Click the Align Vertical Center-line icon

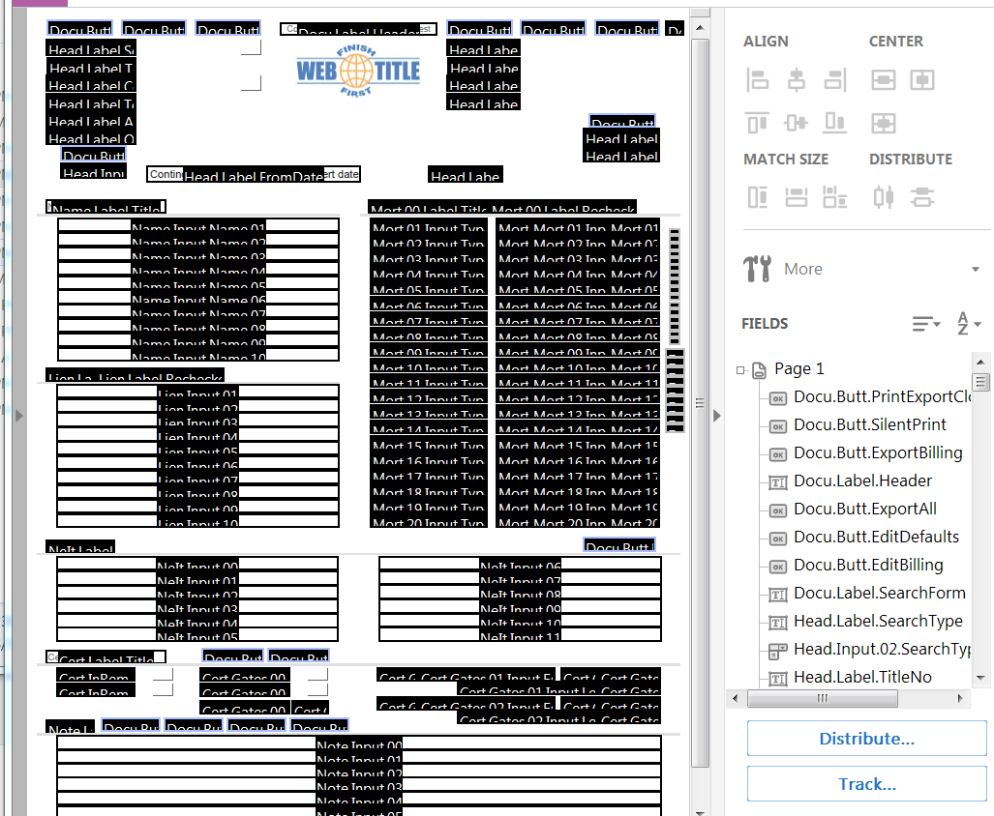point(797,80)
